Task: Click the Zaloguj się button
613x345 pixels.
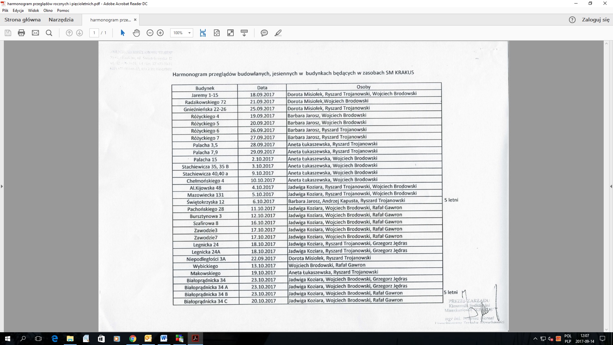Action: (x=595, y=20)
